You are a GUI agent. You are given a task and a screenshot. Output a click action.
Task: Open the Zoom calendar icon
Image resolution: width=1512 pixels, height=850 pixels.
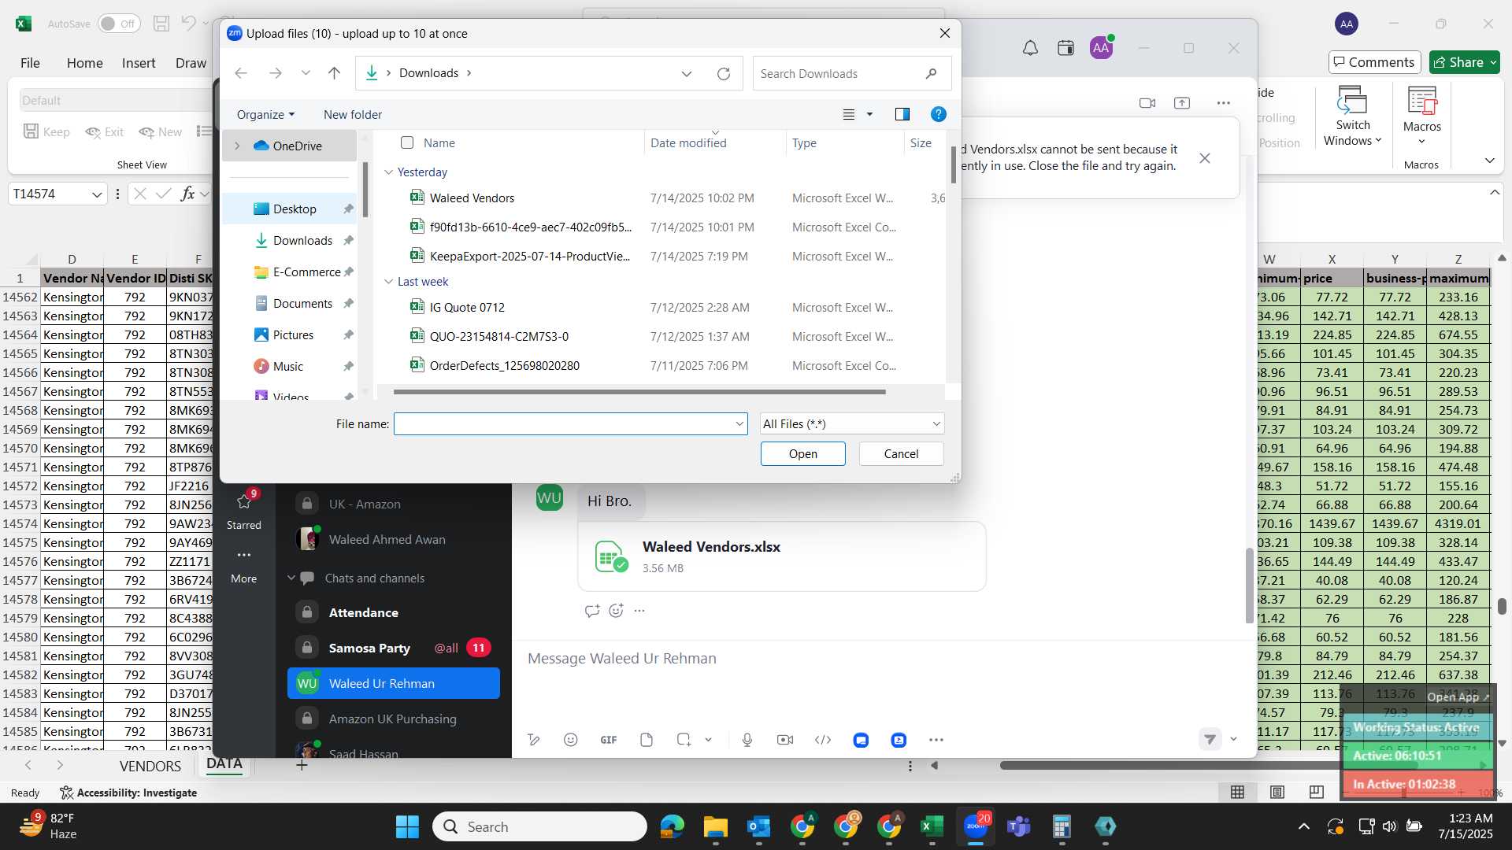click(1065, 48)
